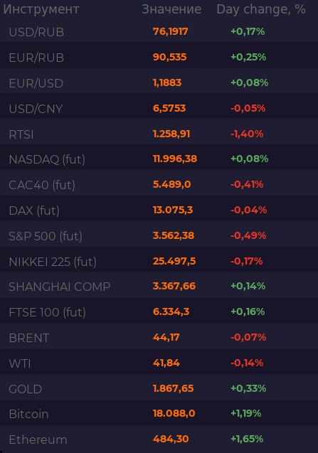The width and height of the screenshot is (318, 453).
Task: Select the BRENT oil row
Action: (x=159, y=338)
